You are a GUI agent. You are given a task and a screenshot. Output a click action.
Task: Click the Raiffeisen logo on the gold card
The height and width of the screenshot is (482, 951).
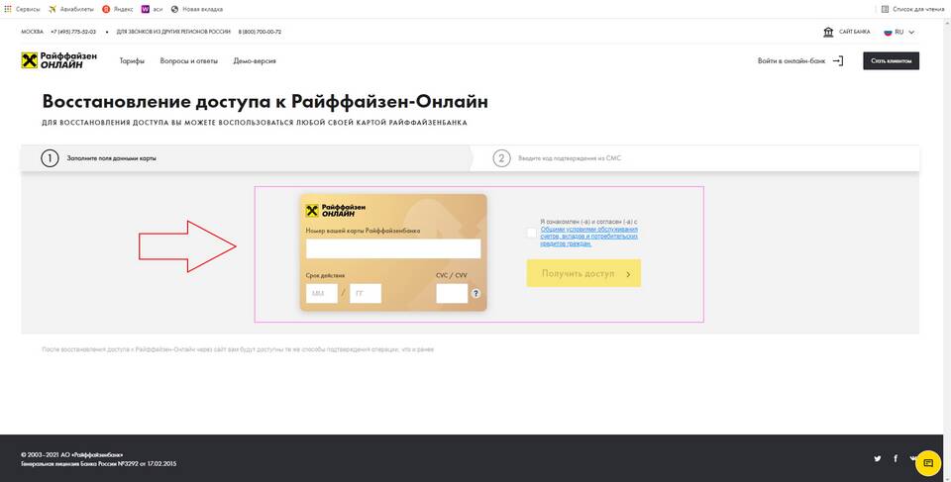click(x=336, y=211)
